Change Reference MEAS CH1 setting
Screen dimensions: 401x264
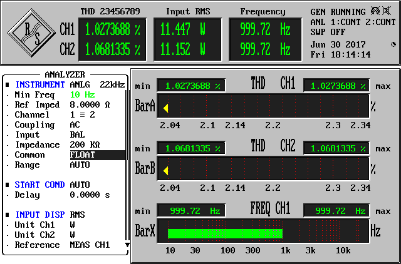[x=90, y=245]
